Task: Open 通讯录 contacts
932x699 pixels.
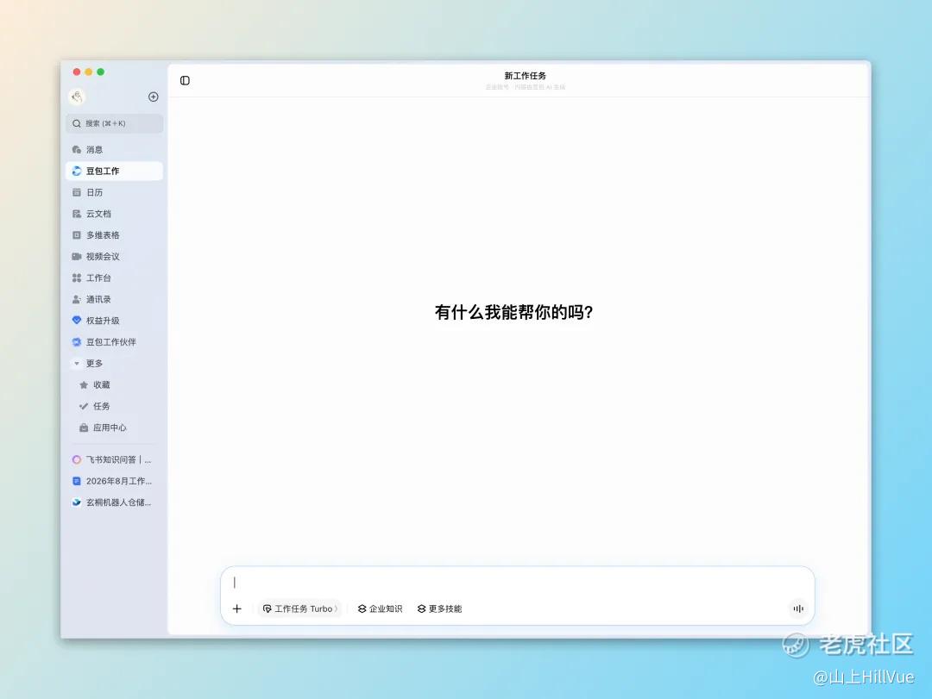Action: (114, 299)
